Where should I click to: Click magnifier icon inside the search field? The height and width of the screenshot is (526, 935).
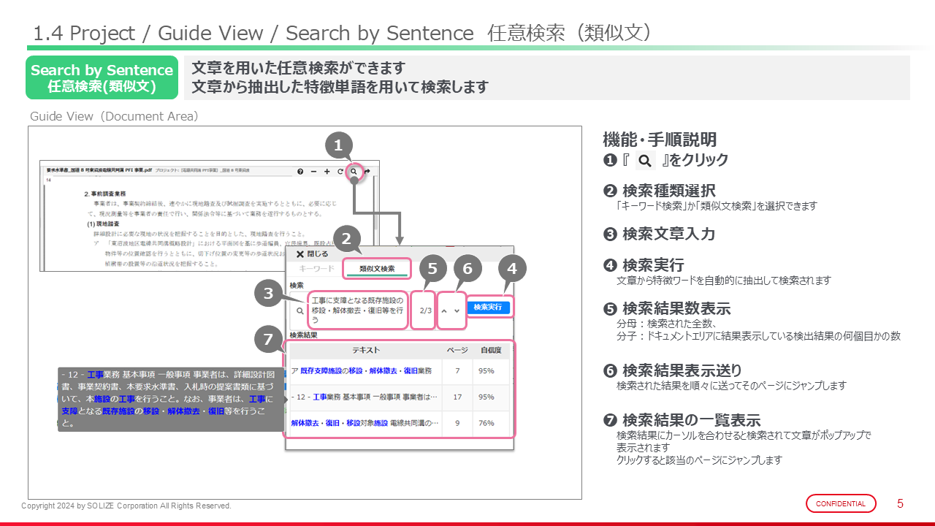tap(299, 310)
